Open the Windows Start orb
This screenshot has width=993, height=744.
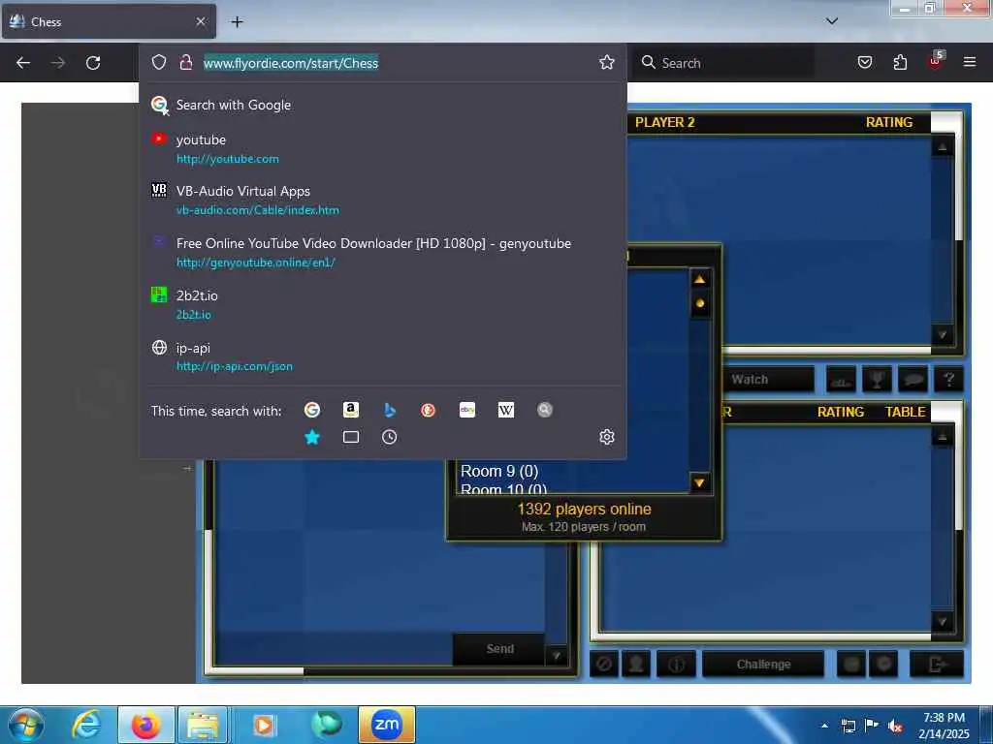[26, 725]
